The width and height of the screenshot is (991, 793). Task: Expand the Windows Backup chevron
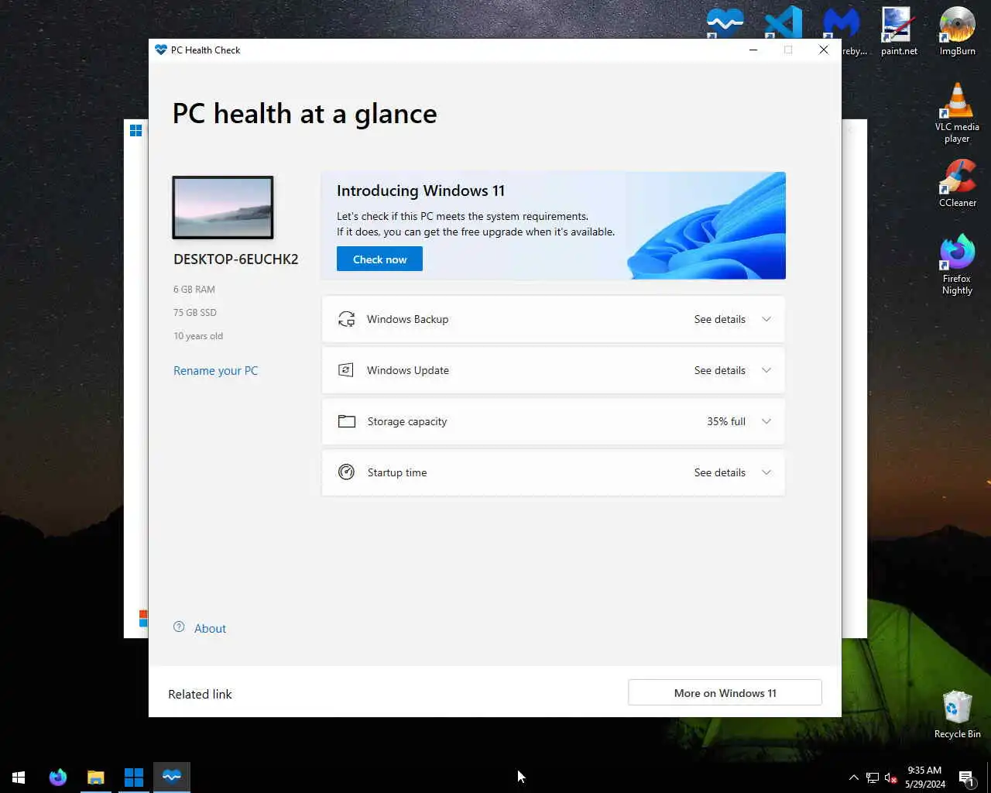tap(766, 319)
